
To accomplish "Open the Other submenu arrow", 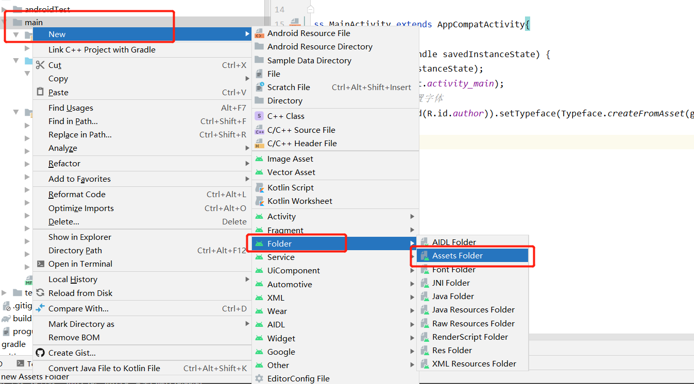I will tap(412, 365).
